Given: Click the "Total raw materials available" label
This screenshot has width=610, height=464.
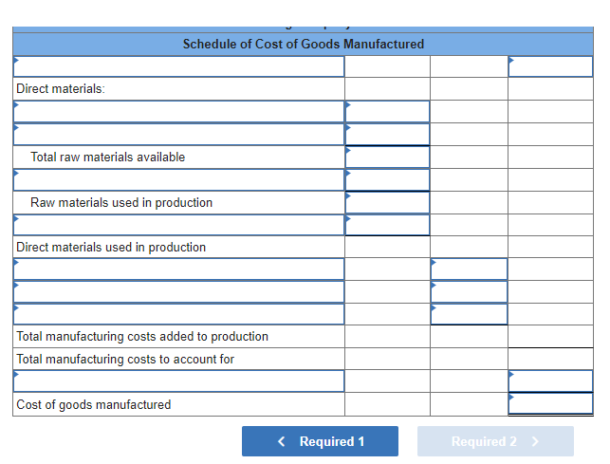Looking at the screenshot, I should [x=108, y=157].
